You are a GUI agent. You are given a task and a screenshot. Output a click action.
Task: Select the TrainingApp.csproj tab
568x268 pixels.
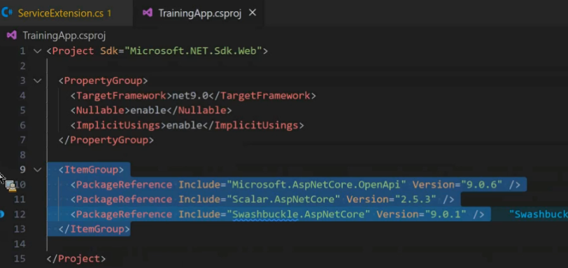(x=198, y=13)
